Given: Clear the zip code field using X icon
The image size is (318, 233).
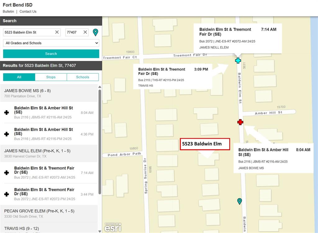Looking at the screenshot, I should 85,32.
